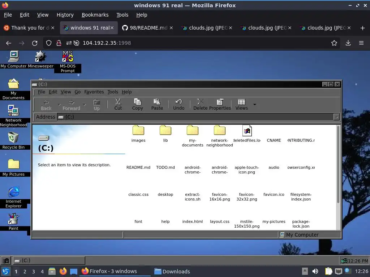Click the Views toolbar icon
The height and width of the screenshot is (277, 370).
242,104
